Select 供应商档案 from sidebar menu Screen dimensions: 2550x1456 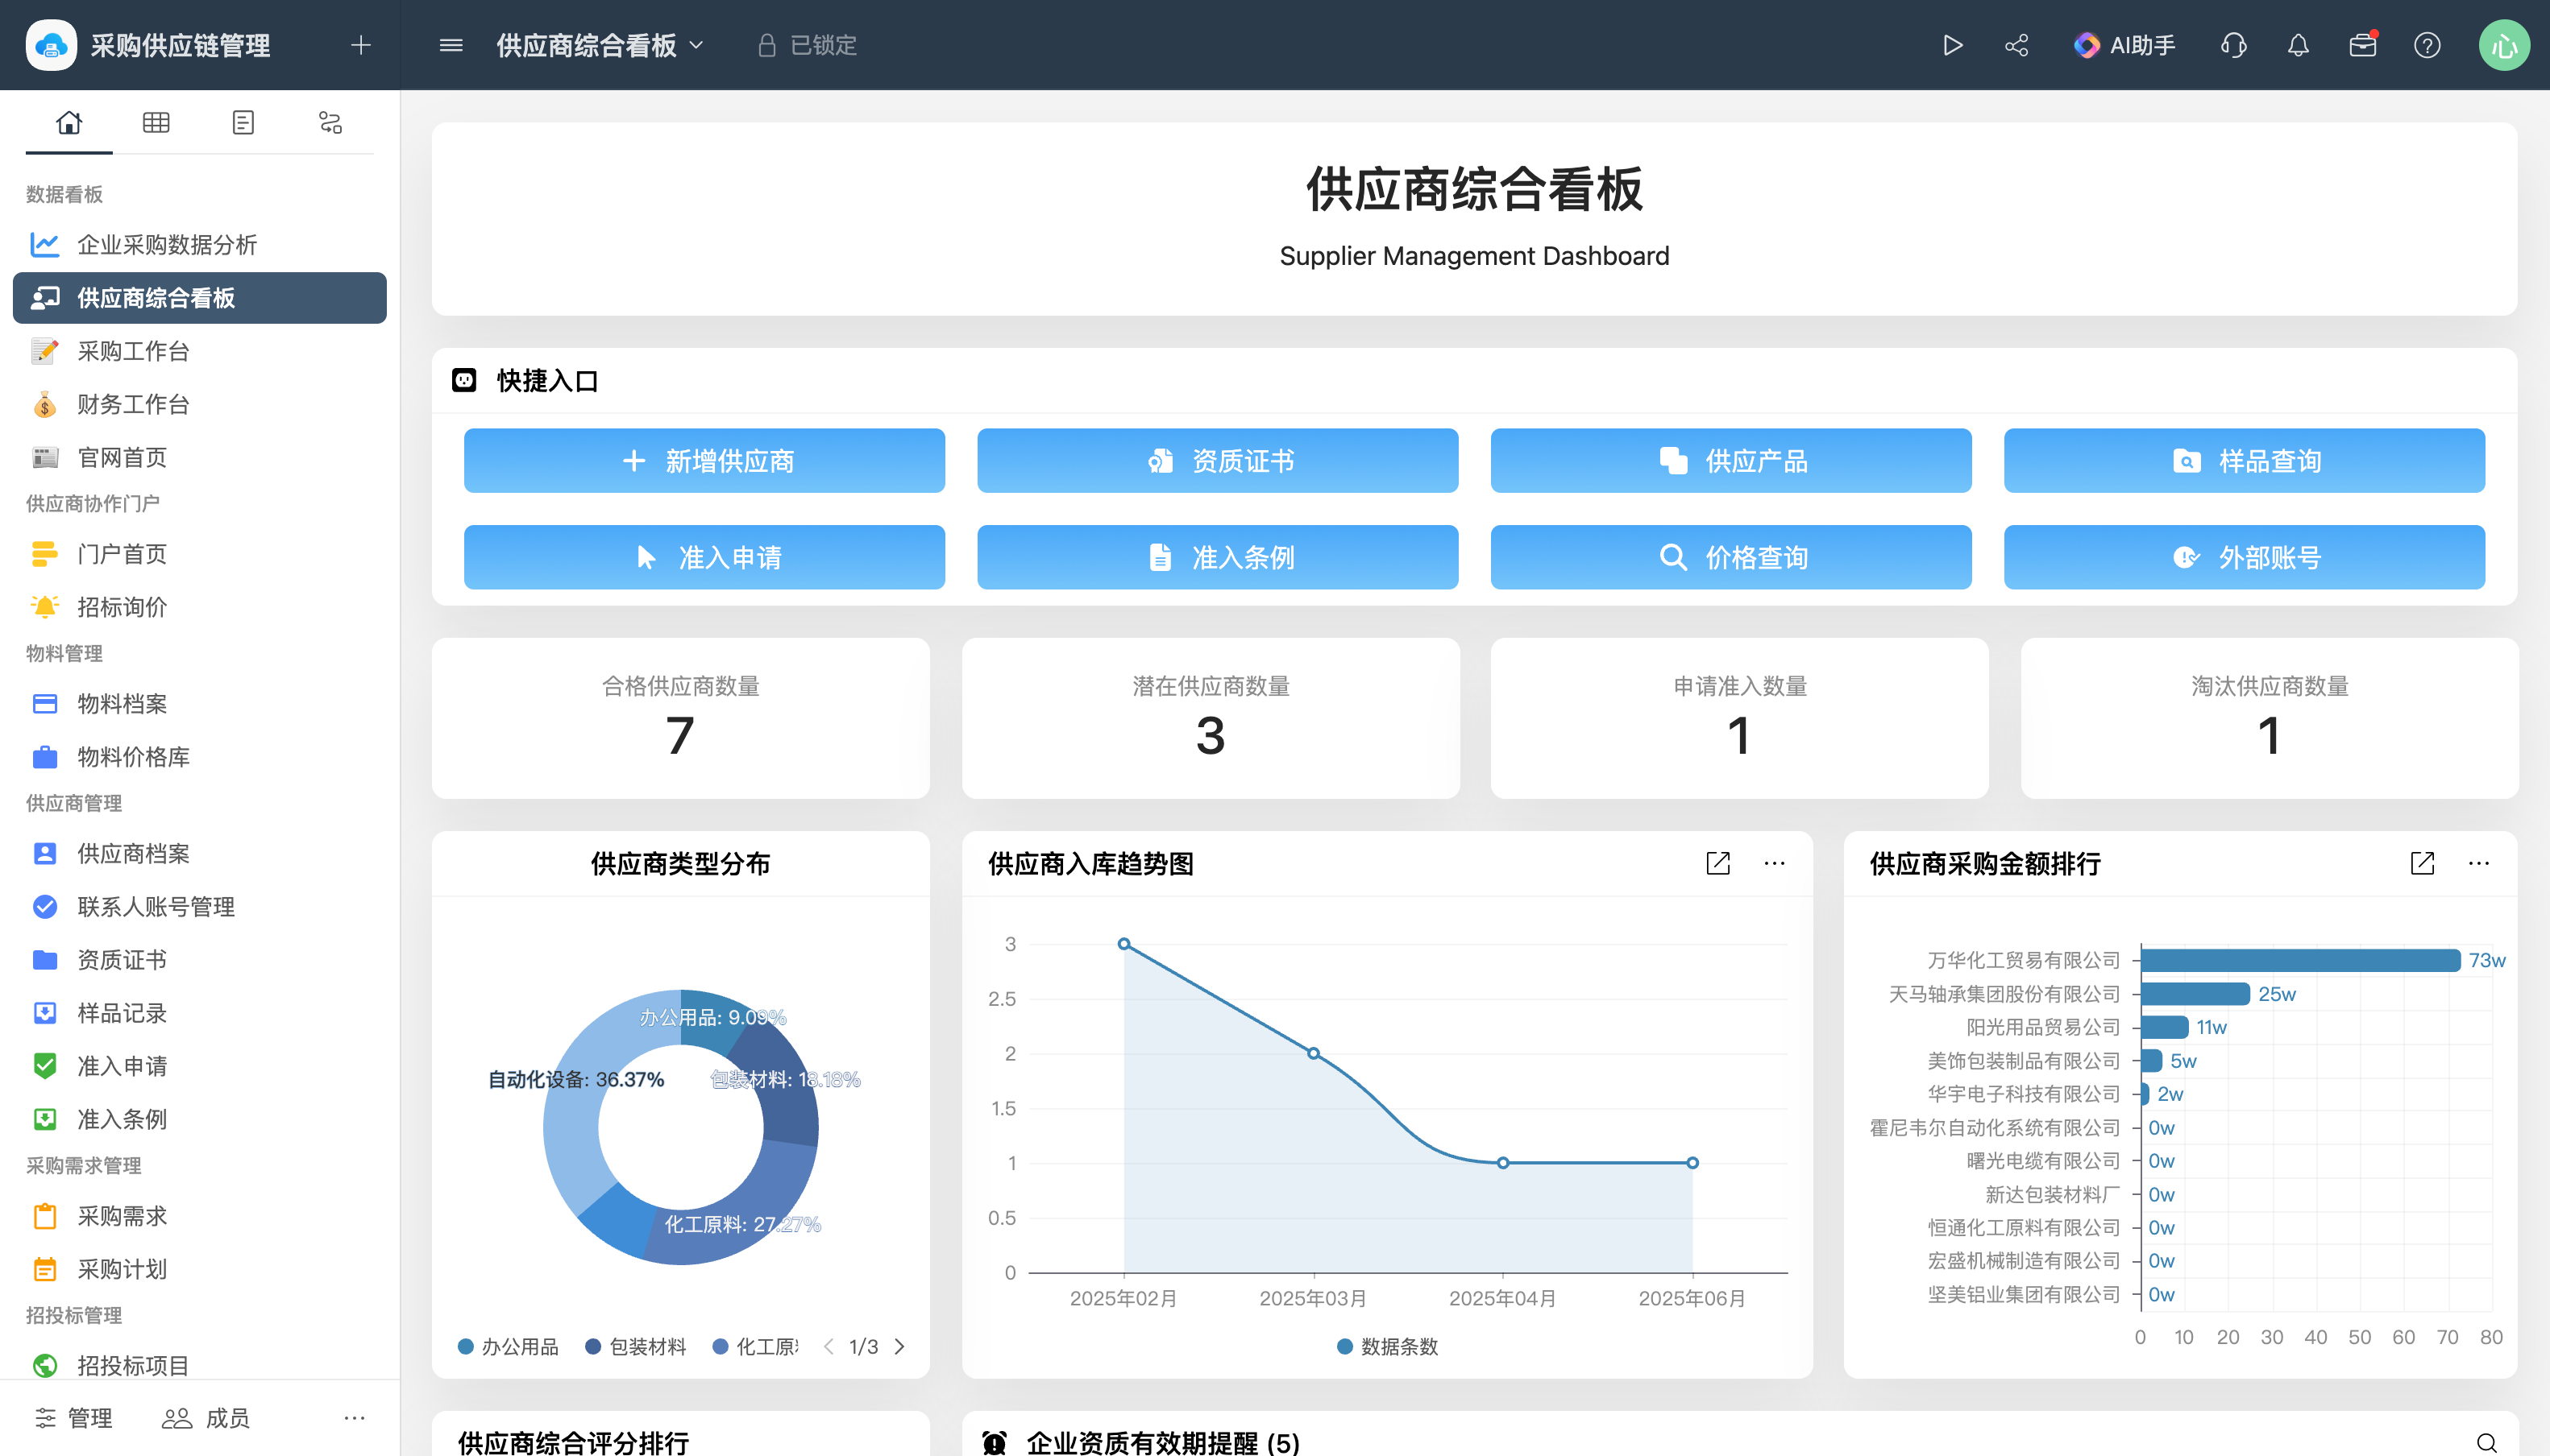pos(133,853)
